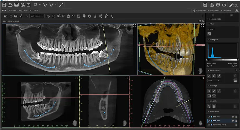Viewport: 240px width, 130px height.
Task: Click the histogram white limit slider handle
Action: tap(237, 60)
